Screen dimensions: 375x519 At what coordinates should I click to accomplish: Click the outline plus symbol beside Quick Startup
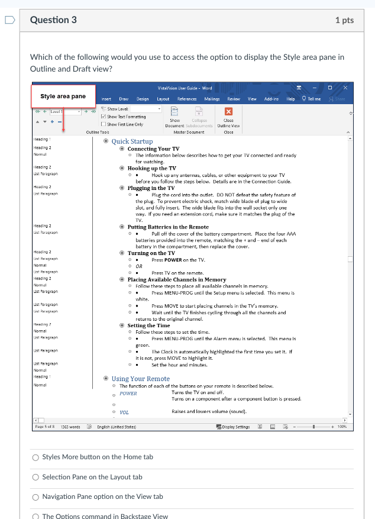[x=106, y=141]
